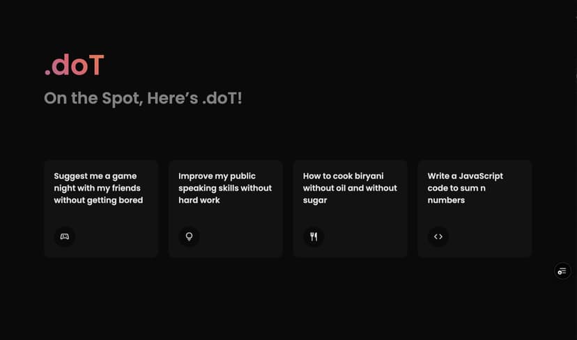The width and height of the screenshot is (577, 340).
Task: Click the 'On the Spot, Here's .doT!' tagline
Action: (143, 99)
